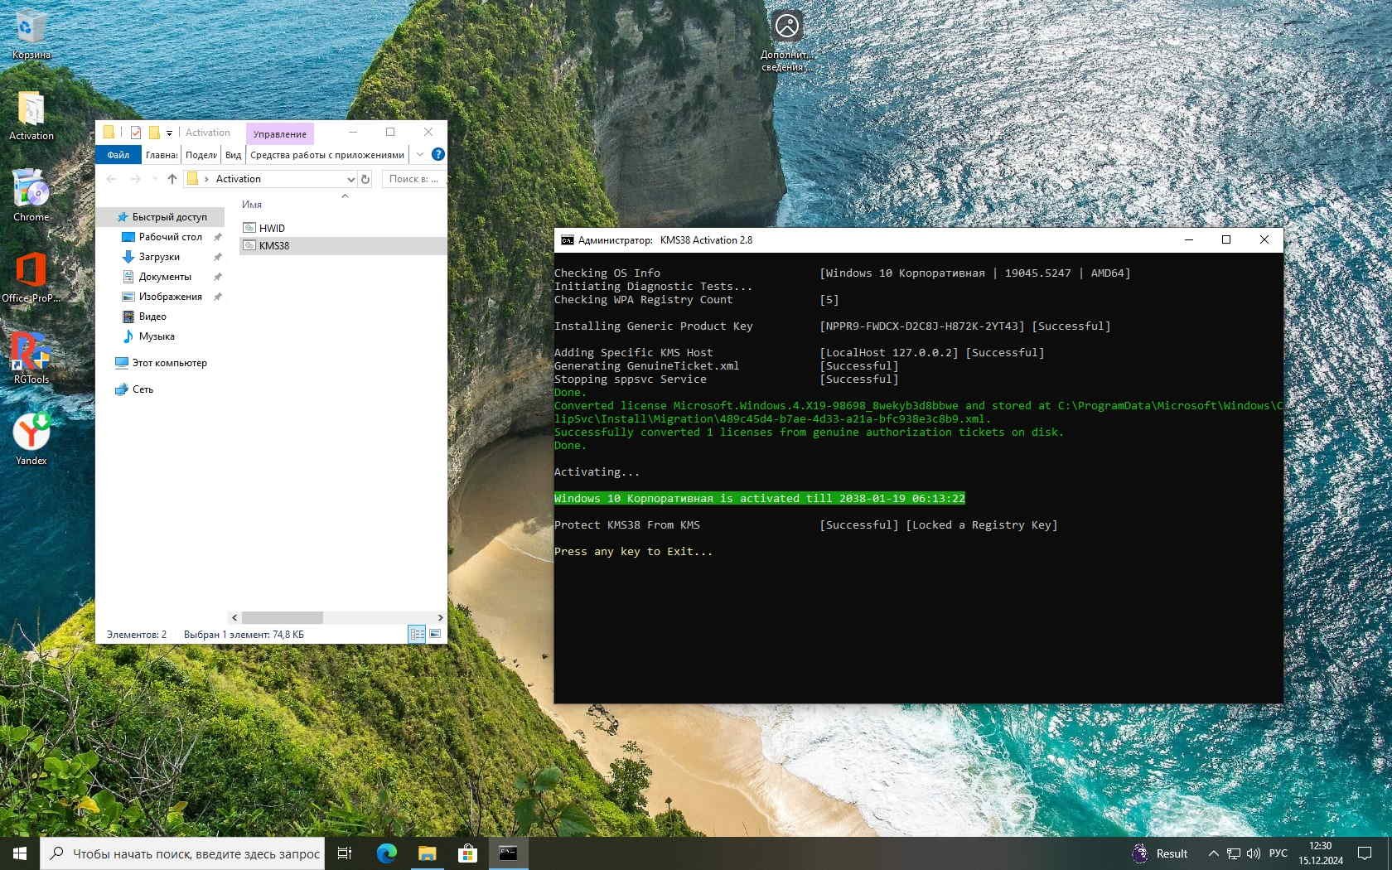Click the Task View taskbar icon
The width and height of the screenshot is (1392, 870).
[345, 853]
